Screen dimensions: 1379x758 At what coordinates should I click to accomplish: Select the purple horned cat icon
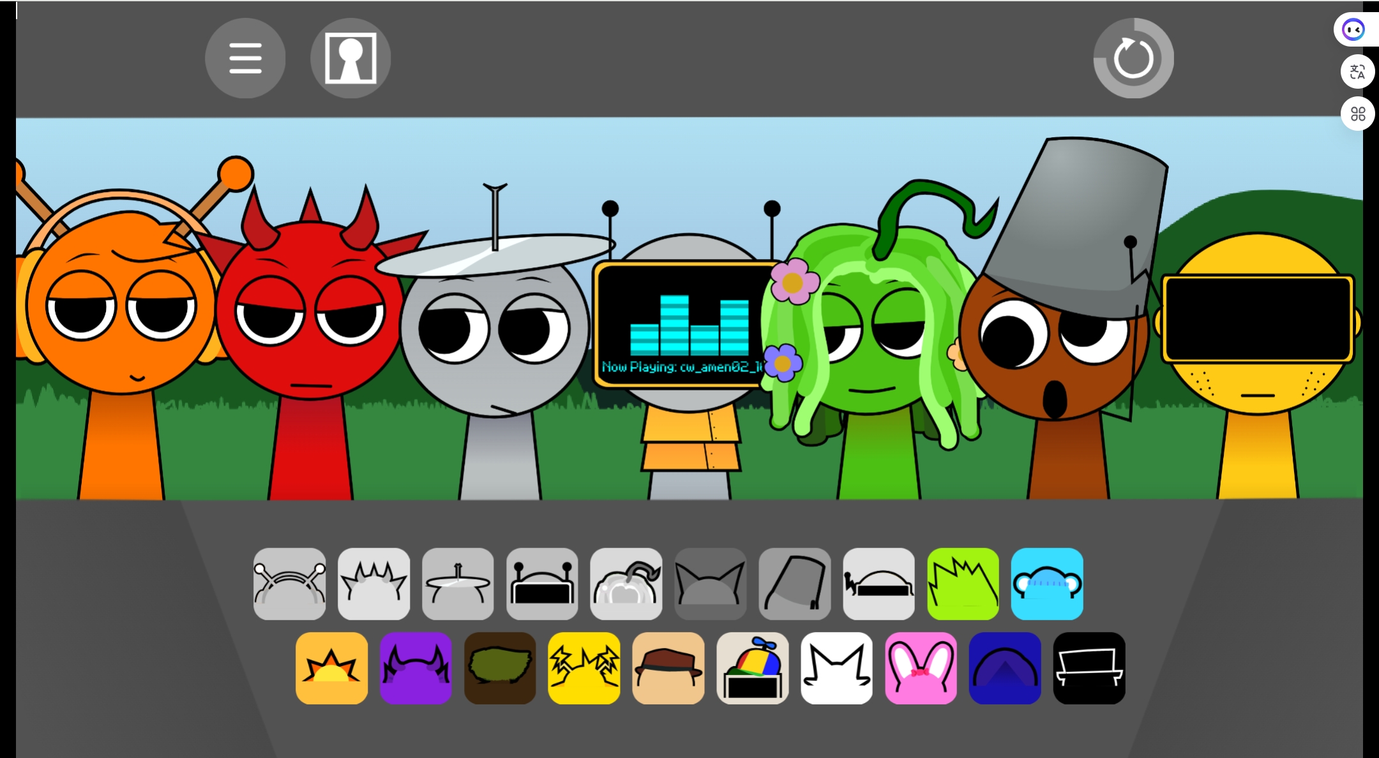click(416, 668)
